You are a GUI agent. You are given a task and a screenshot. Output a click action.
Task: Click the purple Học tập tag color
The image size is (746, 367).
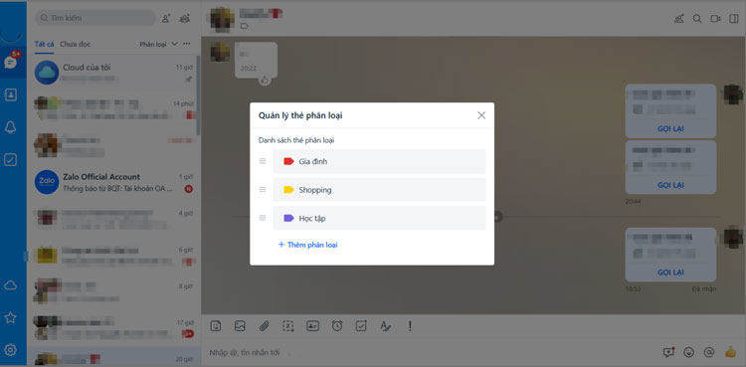[288, 218]
